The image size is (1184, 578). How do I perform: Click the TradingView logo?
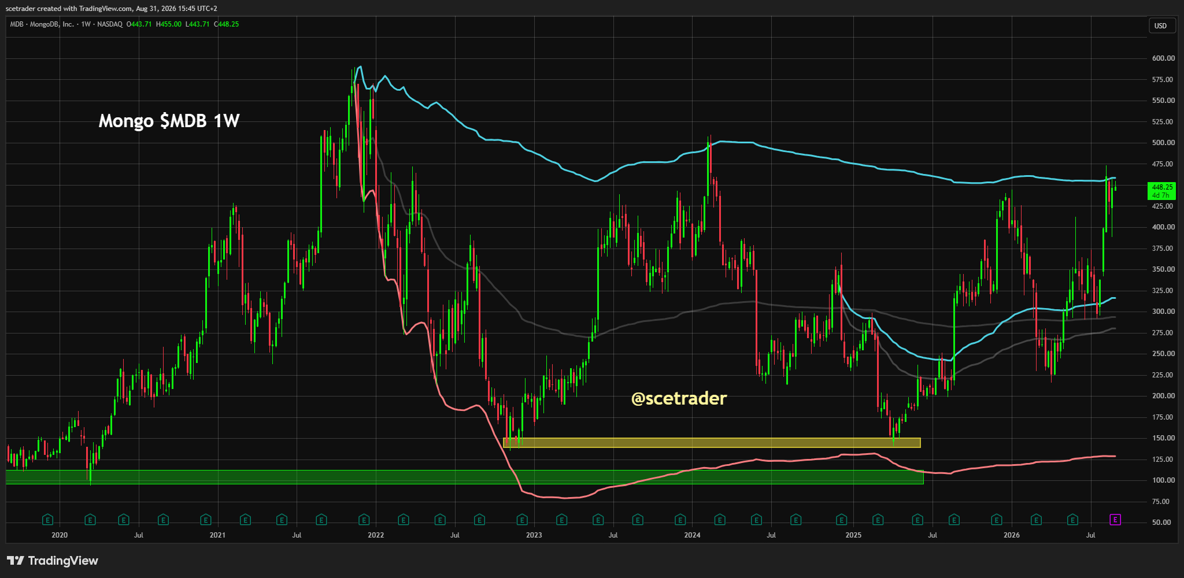(x=53, y=561)
